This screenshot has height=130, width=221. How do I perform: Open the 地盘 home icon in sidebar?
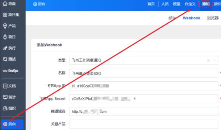[5, 4]
